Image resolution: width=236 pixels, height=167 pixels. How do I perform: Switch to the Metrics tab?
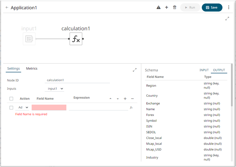(x=31, y=69)
